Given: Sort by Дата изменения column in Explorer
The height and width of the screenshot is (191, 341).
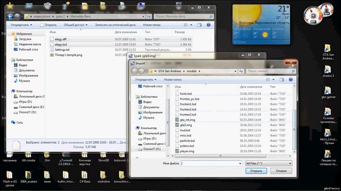Looking at the screenshot, I should (x=126, y=32).
